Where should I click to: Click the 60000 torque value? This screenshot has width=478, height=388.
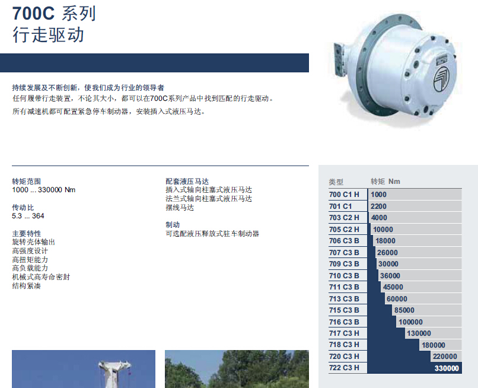397,298
